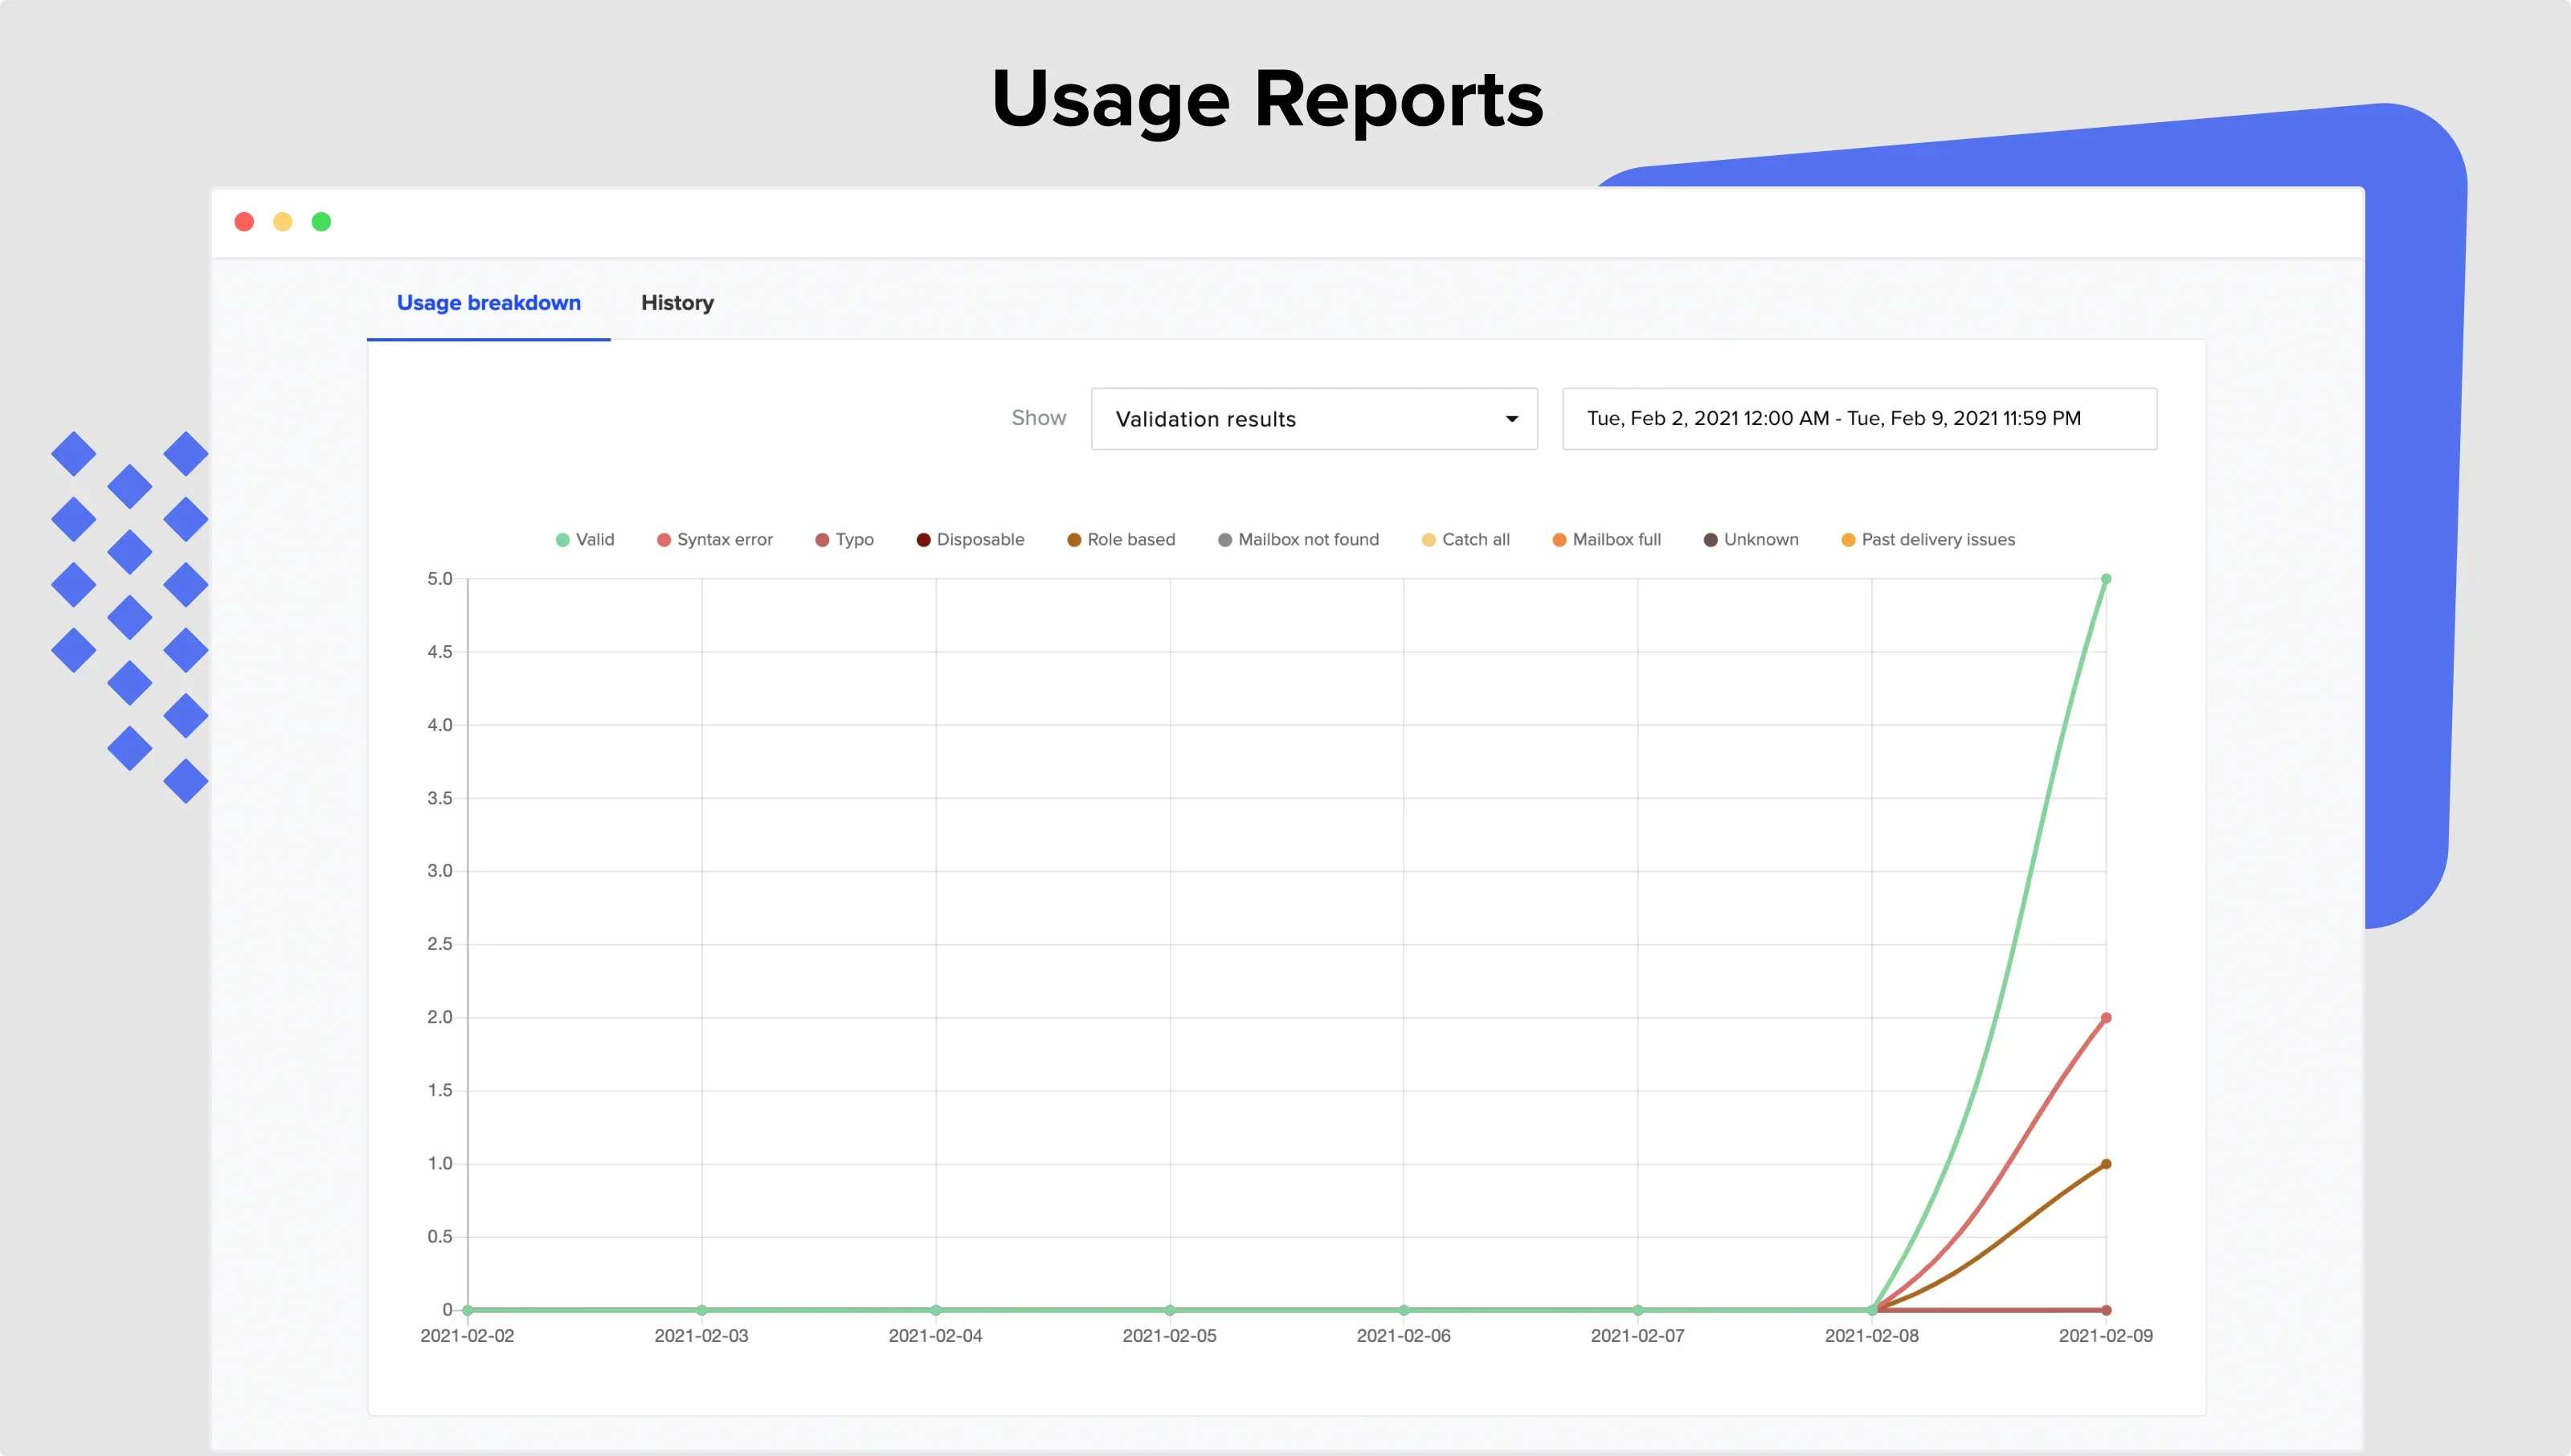Click the Disposable legend color dot
Viewport: 2571px width, 1456px height.
pyautogui.click(x=924, y=540)
